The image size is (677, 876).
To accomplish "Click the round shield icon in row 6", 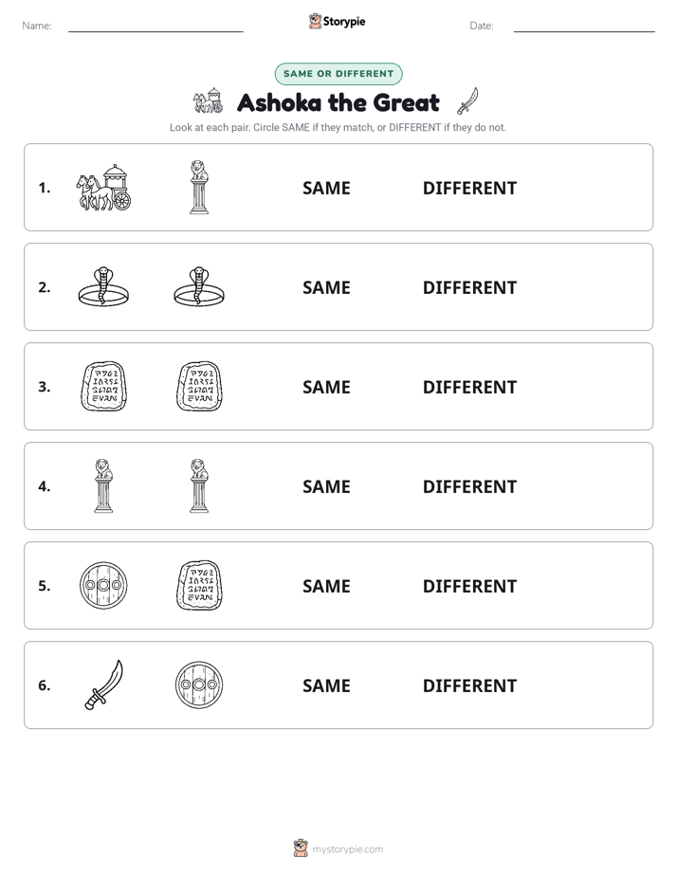I will (199, 684).
